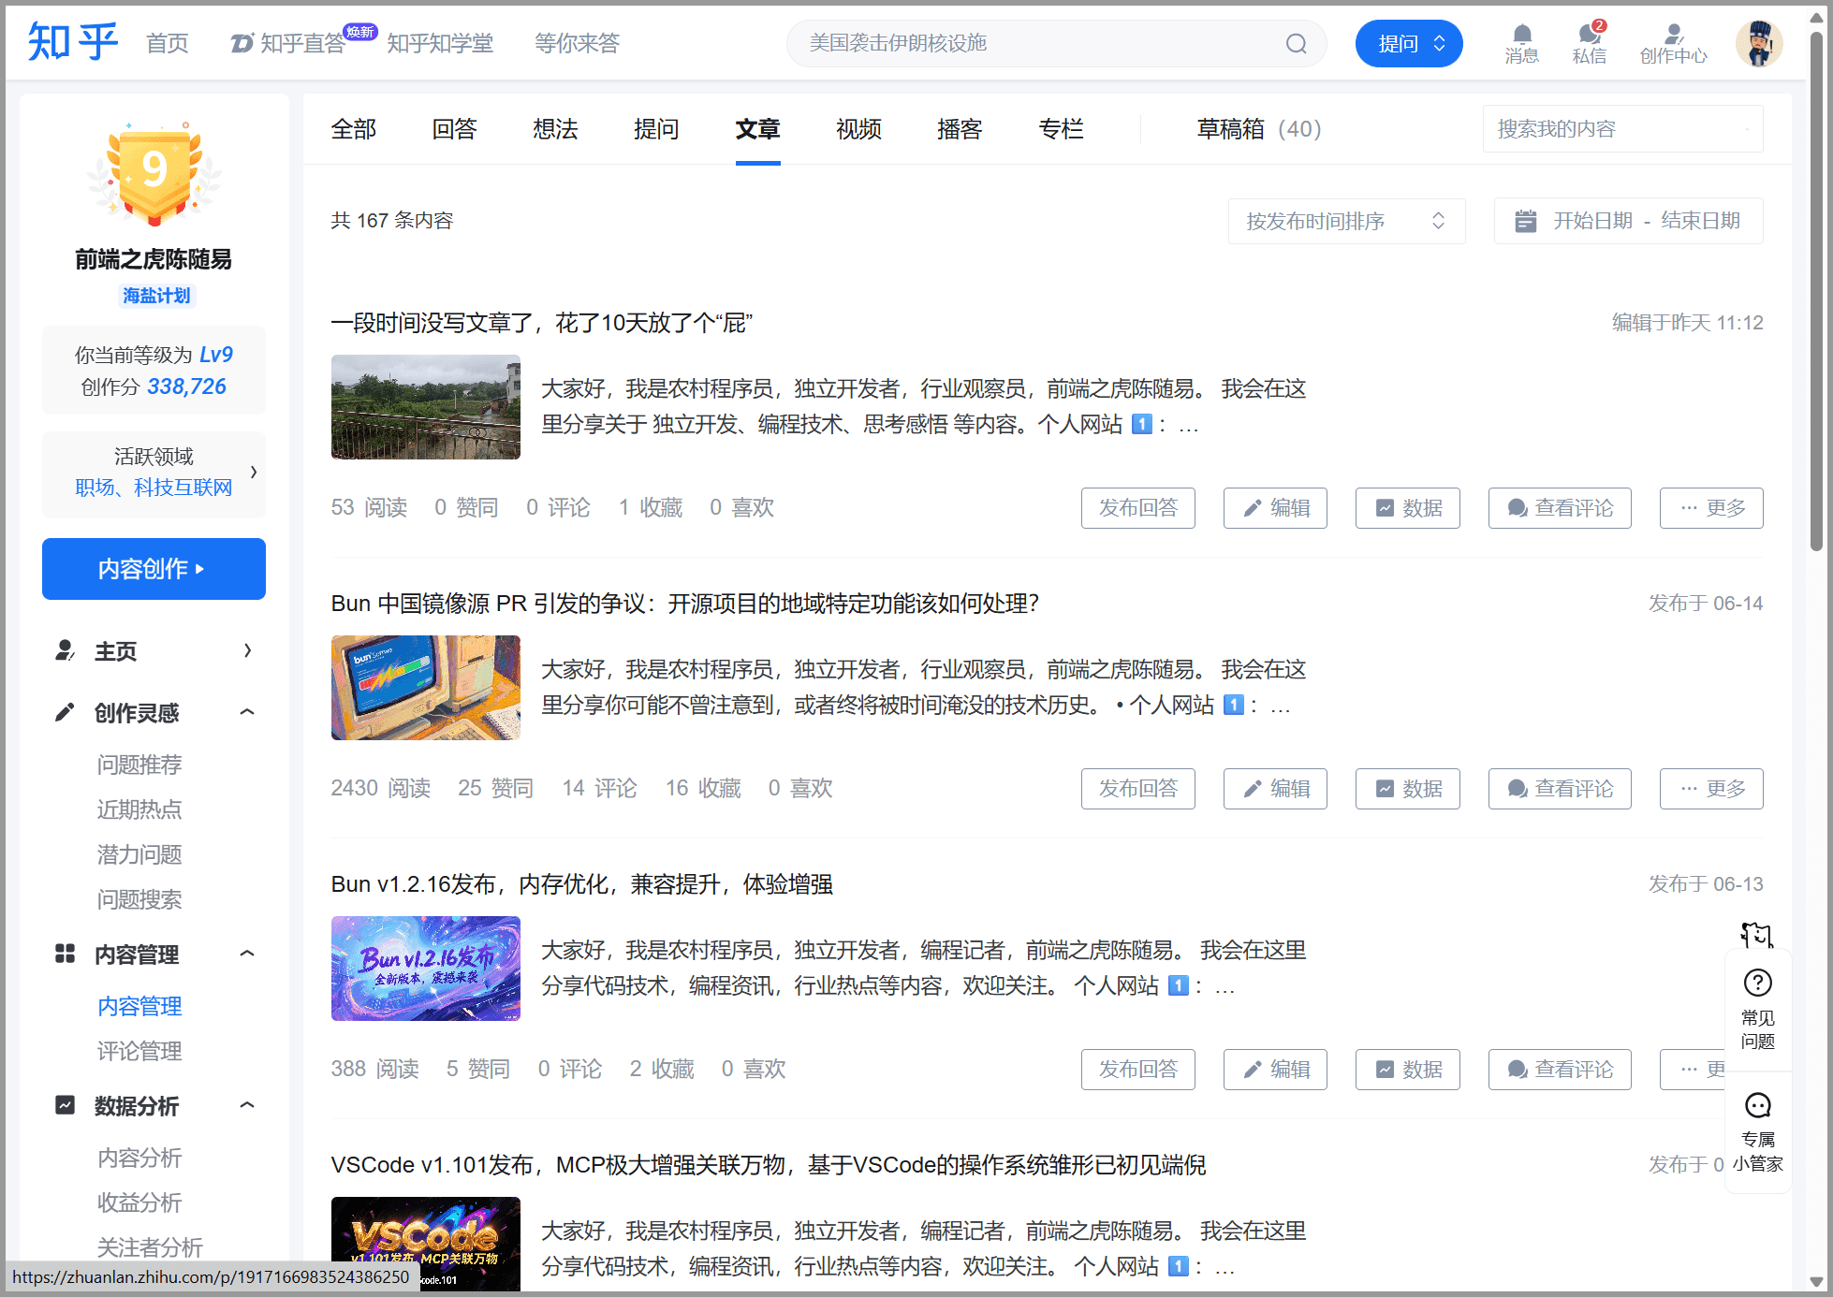Open the creator center icon

tap(1674, 35)
